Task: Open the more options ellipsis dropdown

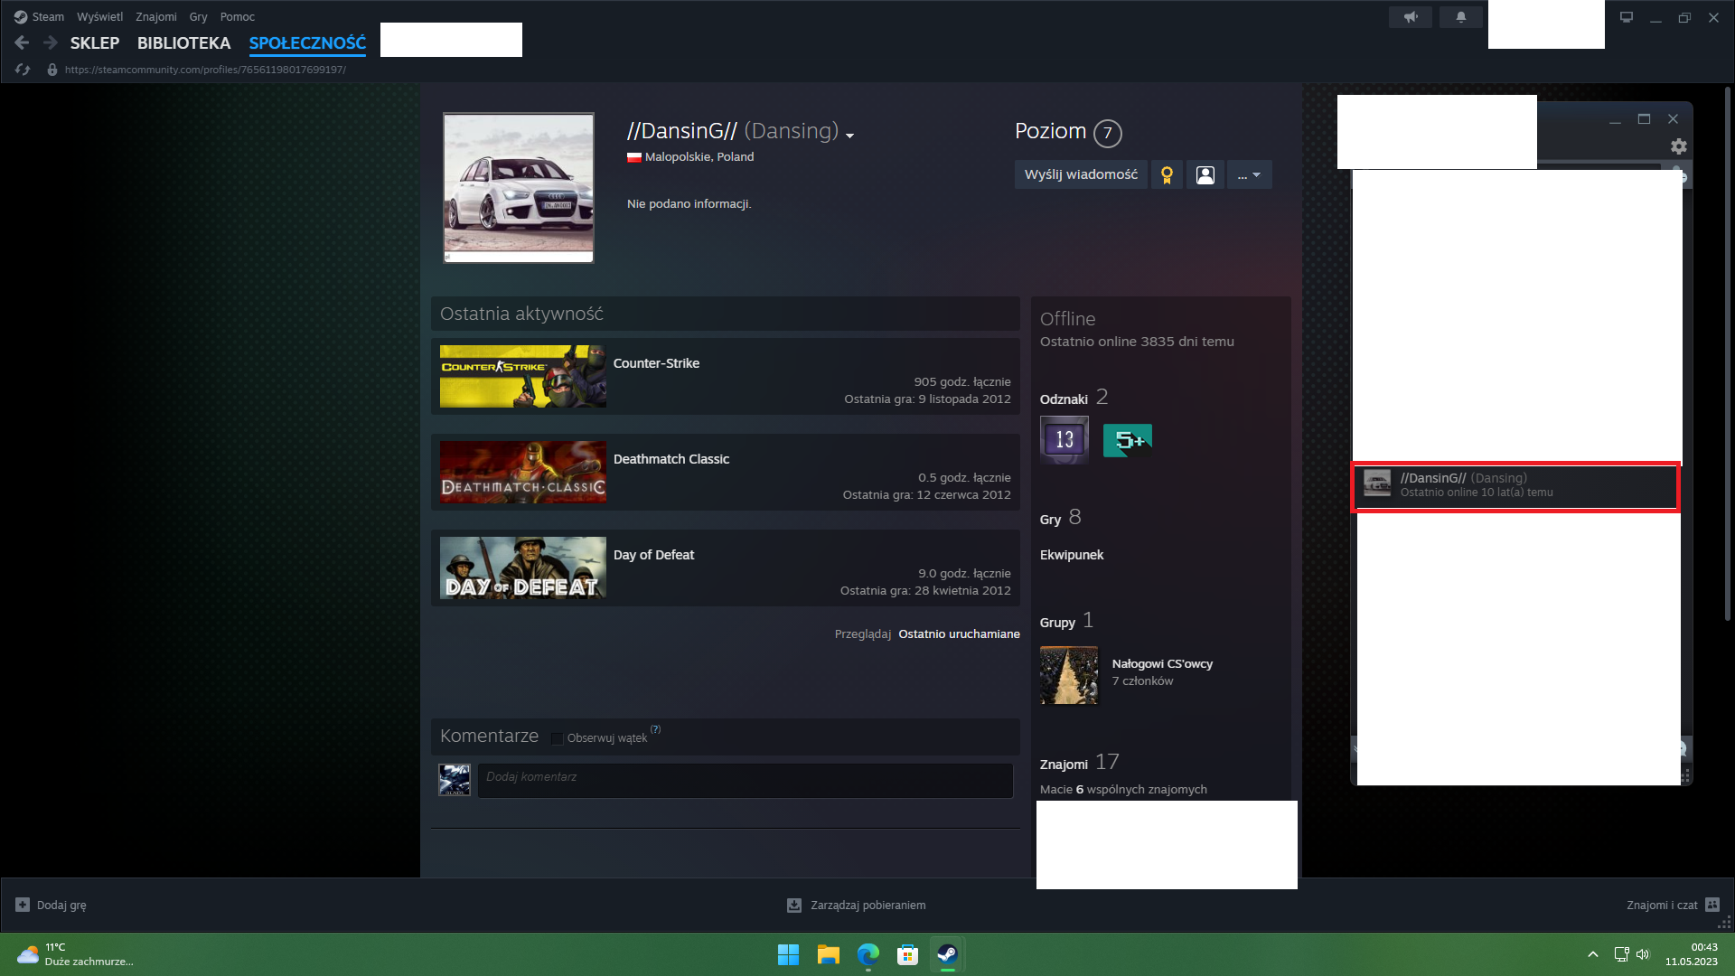Action: click(1249, 175)
